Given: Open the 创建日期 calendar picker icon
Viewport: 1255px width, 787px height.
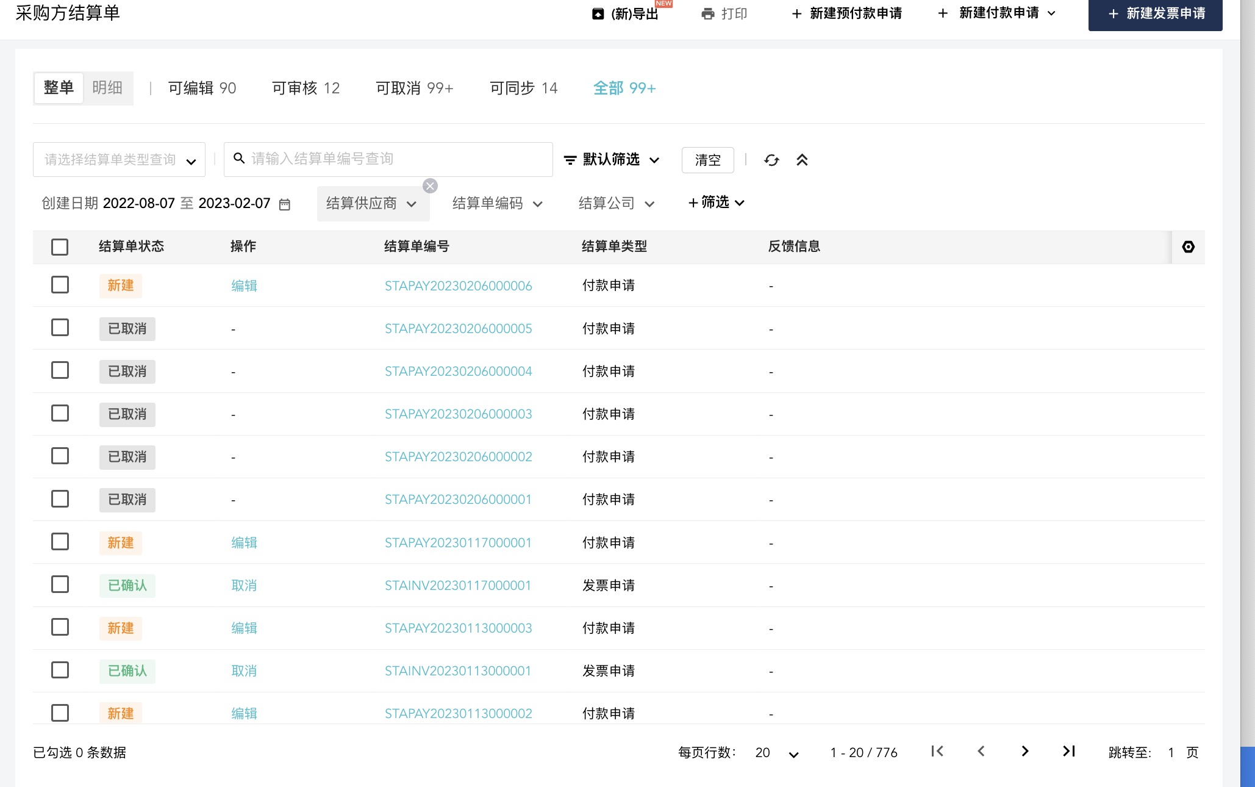Looking at the screenshot, I should click(285, 204).
